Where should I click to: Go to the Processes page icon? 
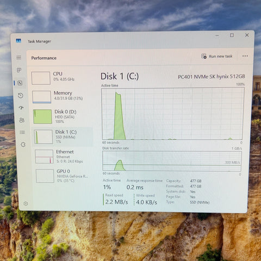click(19, 70)
